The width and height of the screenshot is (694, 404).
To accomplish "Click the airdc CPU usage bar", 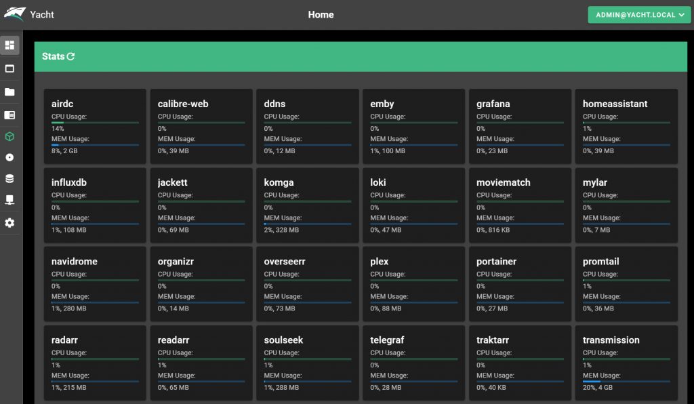I will click(95, 123).
